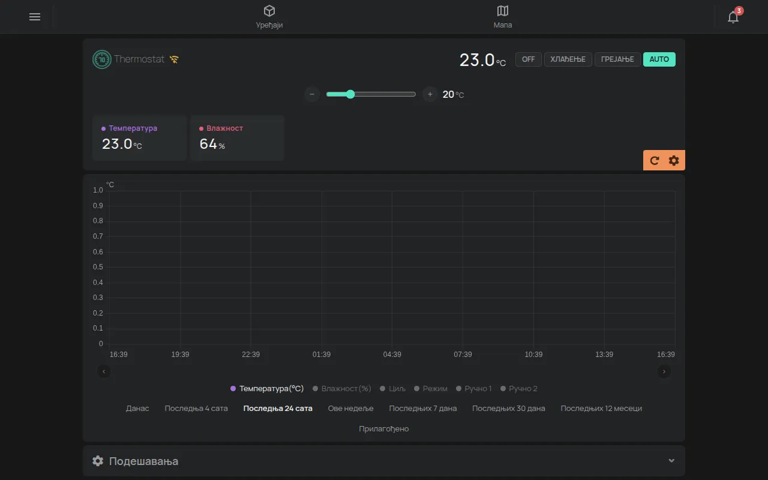Open the Мапа tab
This screenshot has width=768, height=480.
point(503,17)
